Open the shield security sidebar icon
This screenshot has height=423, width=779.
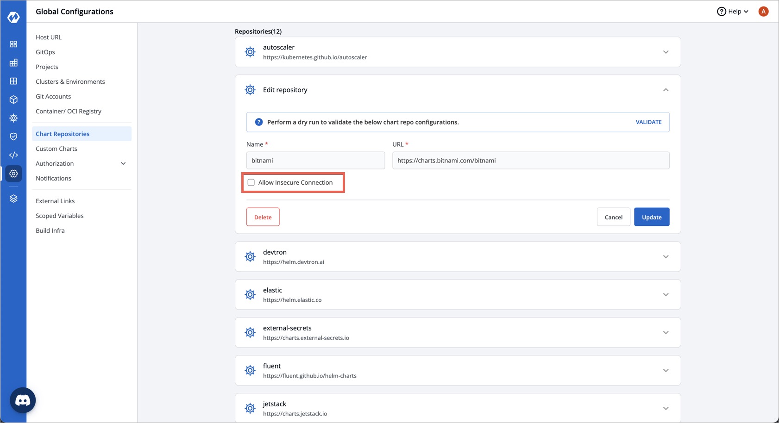pyautogui.click(x=13, y=137)
